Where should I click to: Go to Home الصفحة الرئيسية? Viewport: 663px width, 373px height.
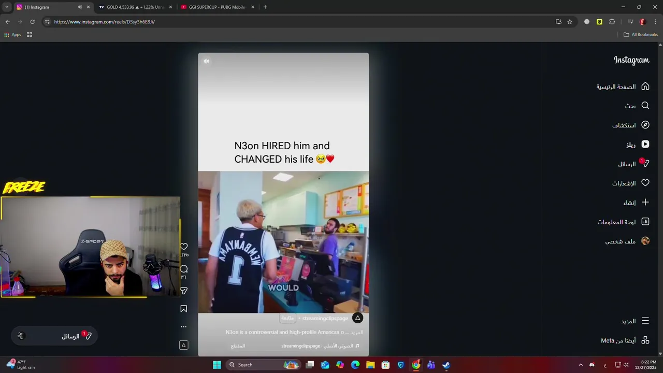coord(623,87)
